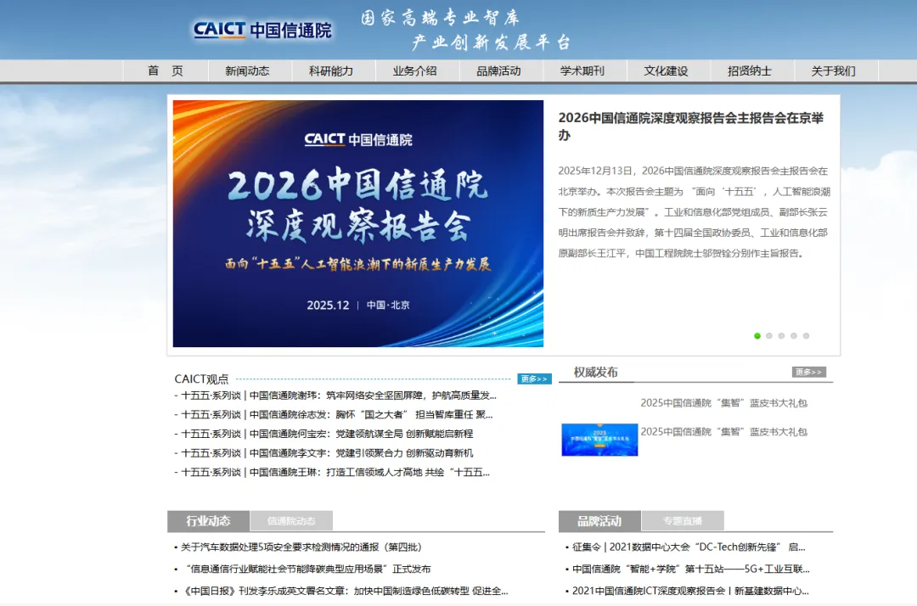This screenshot has width=917, height=606.
Task: Open article by 何宝宏 党建领航谋全局
Action: [x=327, y=434]
